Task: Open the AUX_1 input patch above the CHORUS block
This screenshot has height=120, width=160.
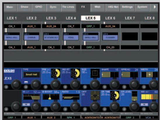Action: coord(32,26)
